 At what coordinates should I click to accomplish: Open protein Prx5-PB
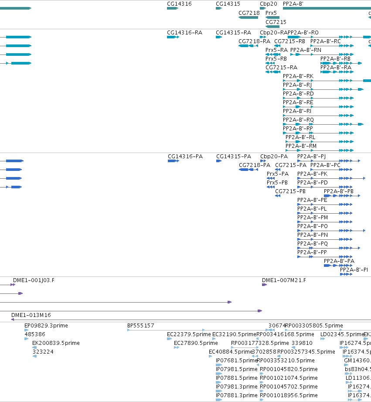[x=277, y=183]
